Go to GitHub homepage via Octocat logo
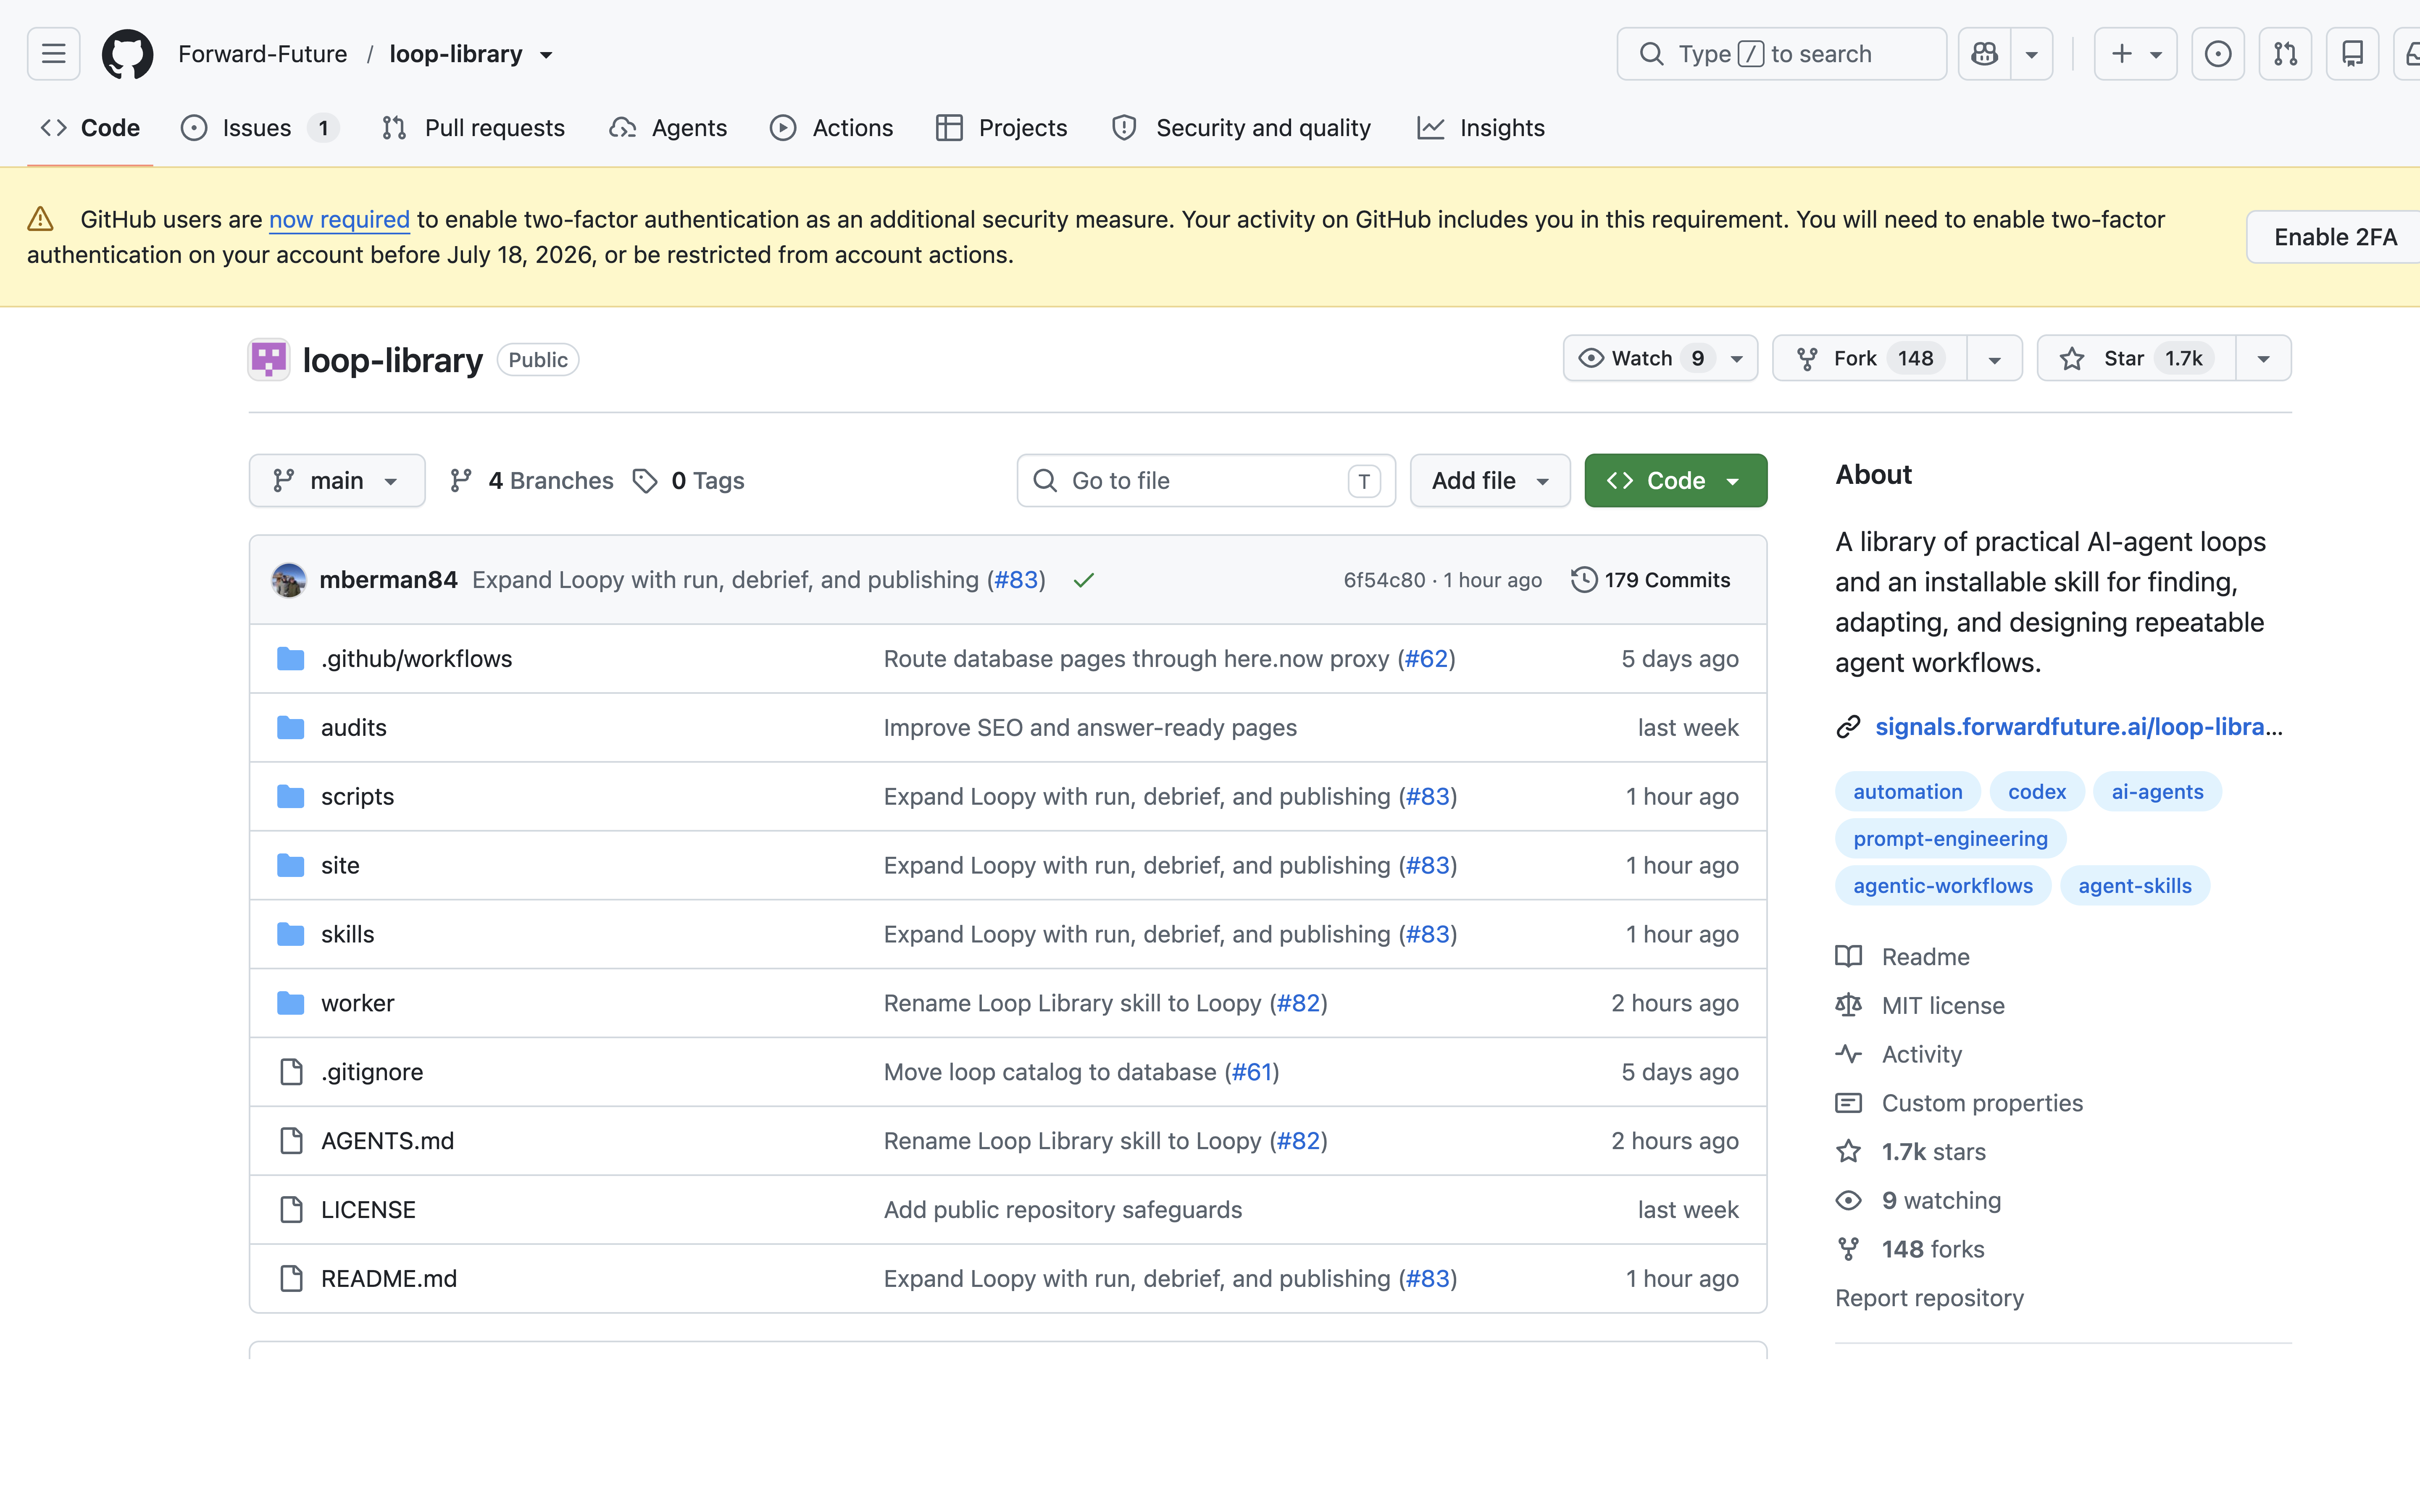2420x1512 pixels. (128, 54)
